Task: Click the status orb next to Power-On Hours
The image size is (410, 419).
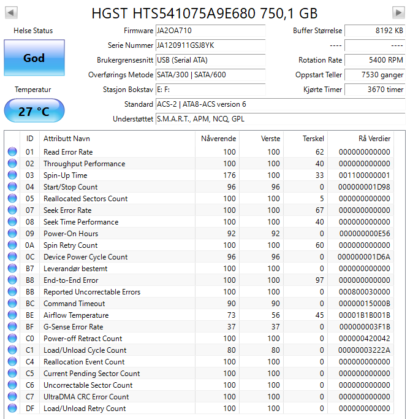Action: point(12,234)
